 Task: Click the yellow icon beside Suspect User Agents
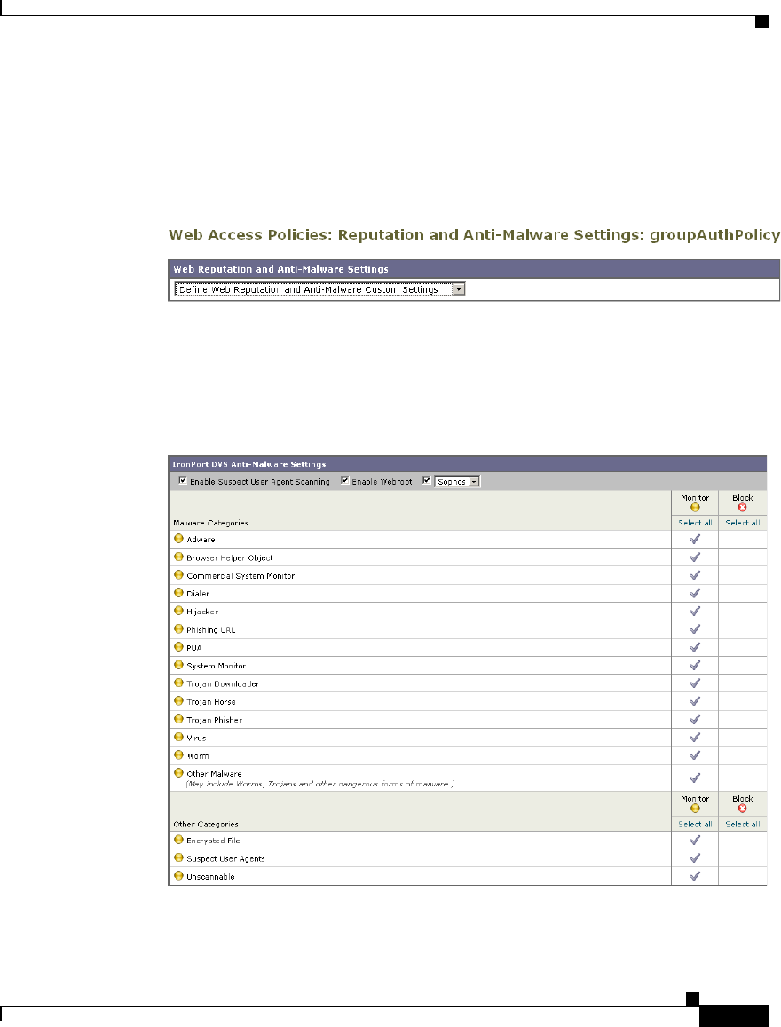(178, 857)
